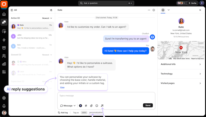The height and width of the screenshot is (117, 206).
Task: Click the AI magic wand icon
Action: click(x=102, y=106)
